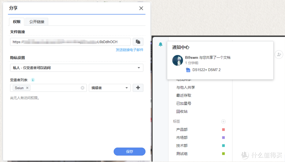285x162 pixels.
Task: Click the 保存 save button
Action: point(130,151)
